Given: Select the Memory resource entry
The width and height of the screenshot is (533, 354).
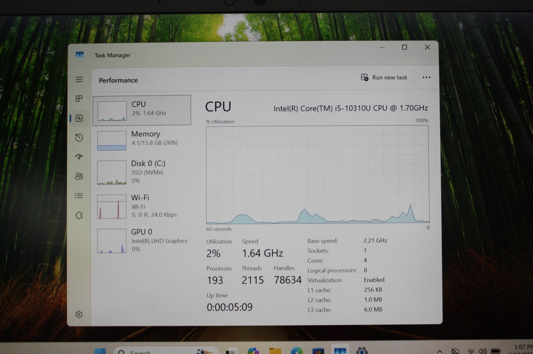Looking at the screenshot, I should (x=142, y=140).
